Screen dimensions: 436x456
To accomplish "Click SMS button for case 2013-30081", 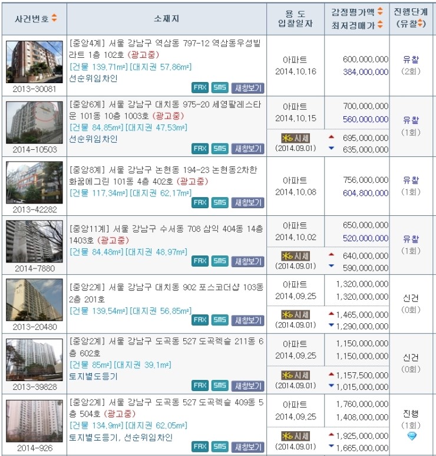I will [x=220, y=87].
